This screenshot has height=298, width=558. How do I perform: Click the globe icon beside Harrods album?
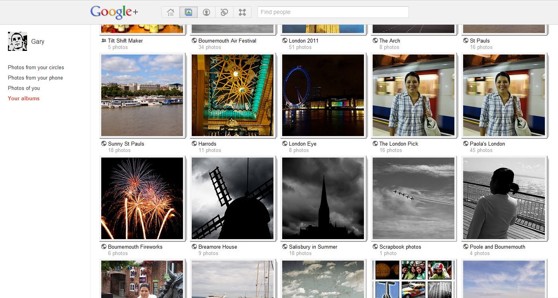[195, 144]
